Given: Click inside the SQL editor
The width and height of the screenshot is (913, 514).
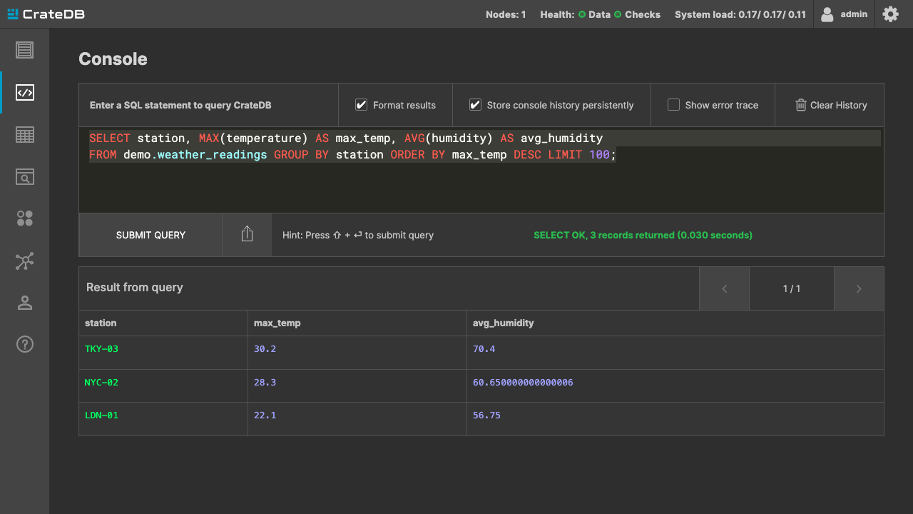Looking at the screenshot, I should 481,170.
